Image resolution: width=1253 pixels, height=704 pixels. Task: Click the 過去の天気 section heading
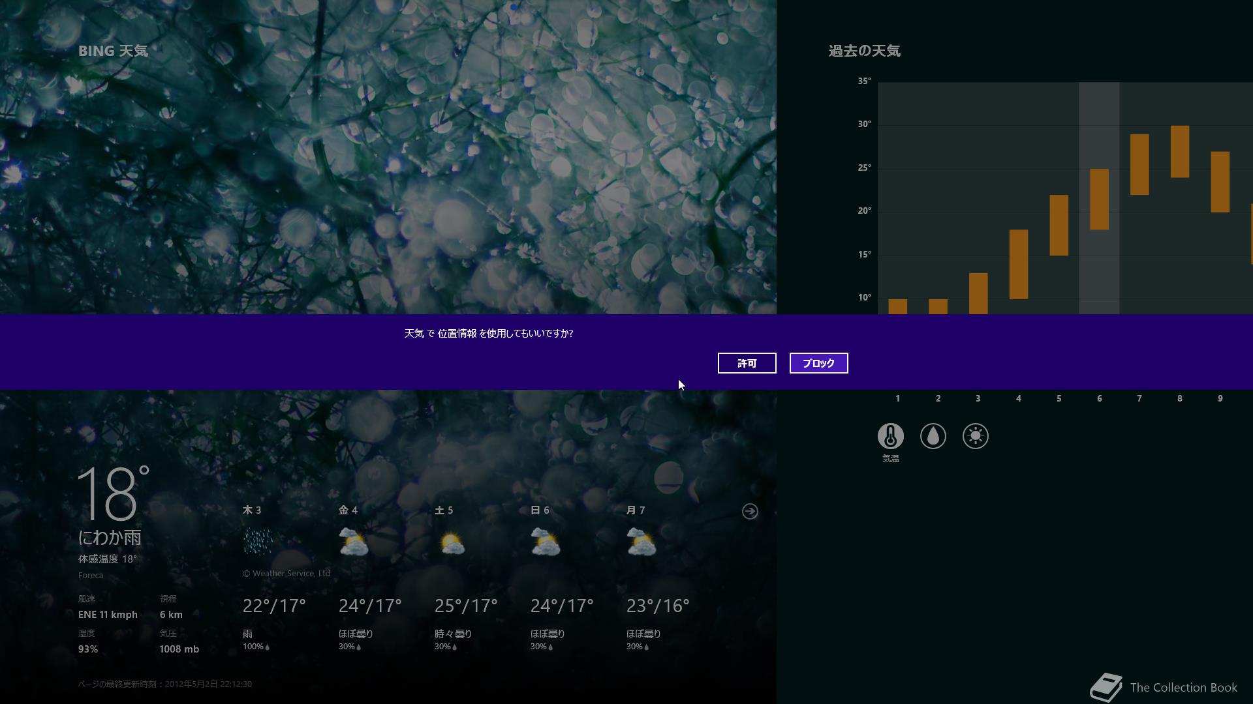[x=864, y=51]
